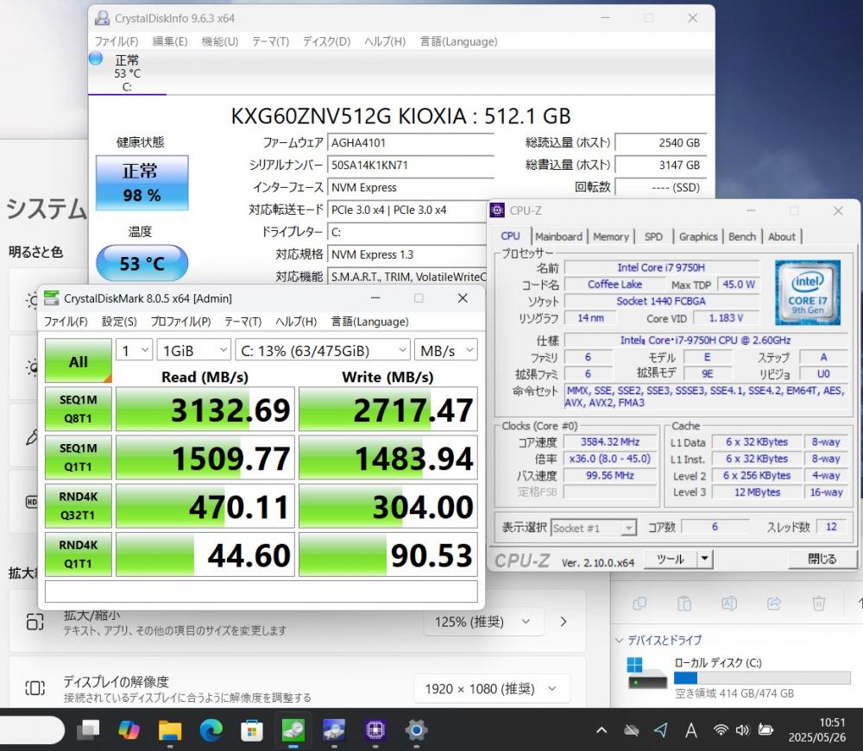Collapse the デバイスとドライブ group
This screenshot has width=863, height=751.
(619, 640)
